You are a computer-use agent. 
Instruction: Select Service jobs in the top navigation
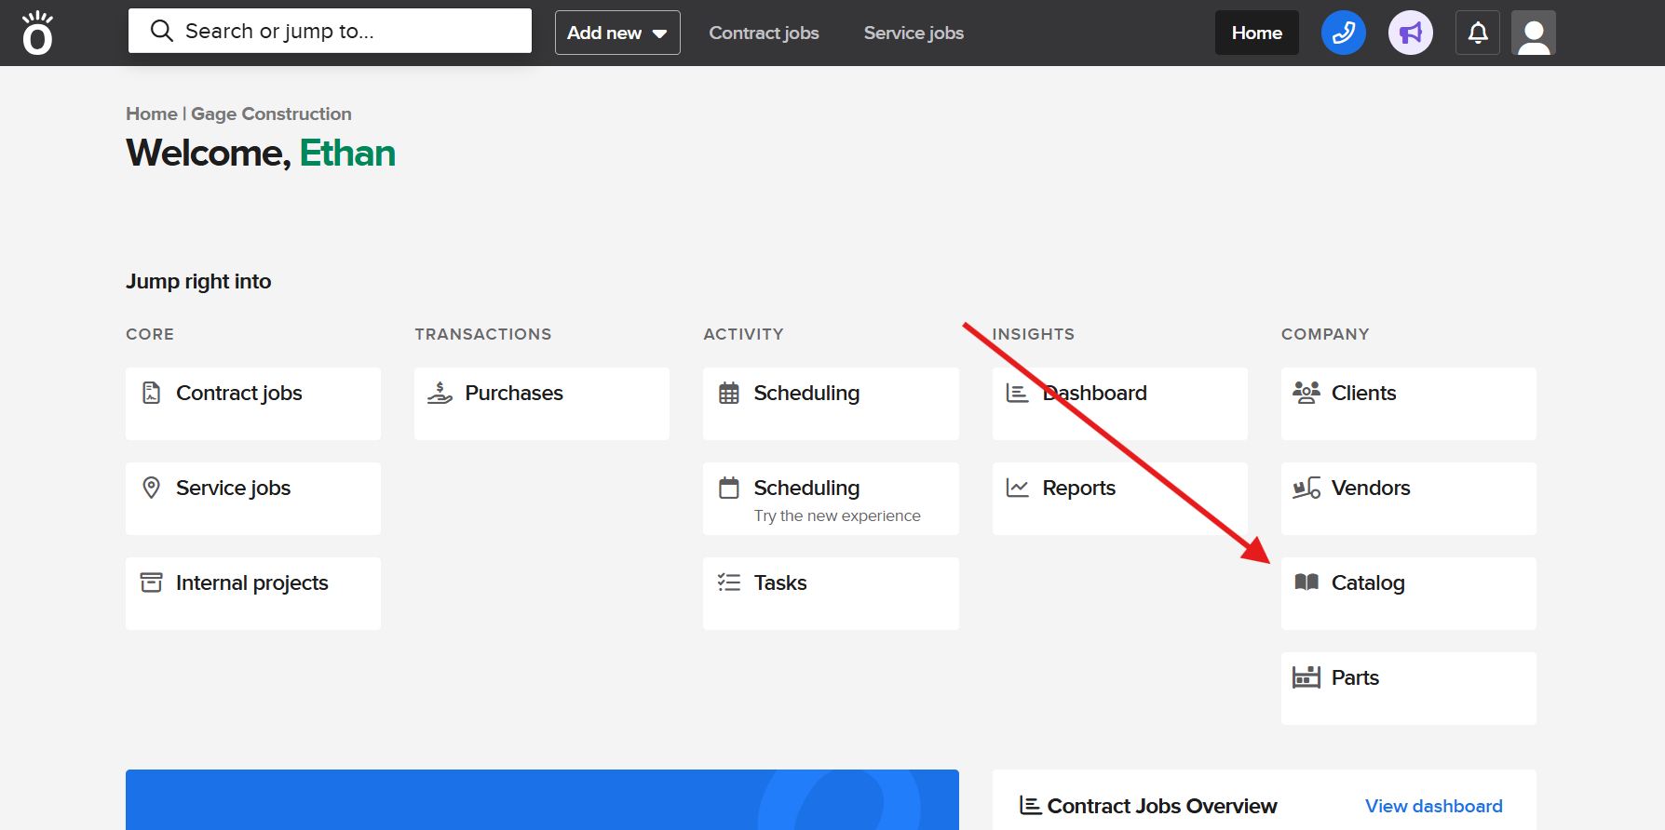coord(913,33)
